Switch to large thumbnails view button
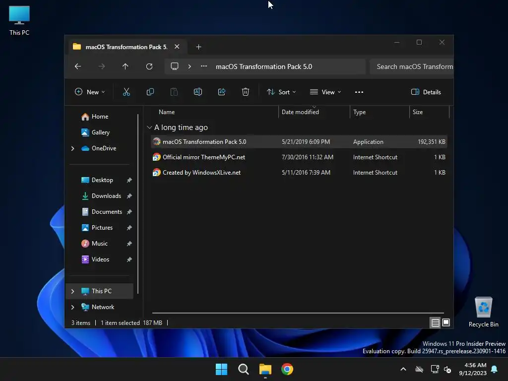Image resolution: width=508 pixels, height=381 pixels. point(446,322)
